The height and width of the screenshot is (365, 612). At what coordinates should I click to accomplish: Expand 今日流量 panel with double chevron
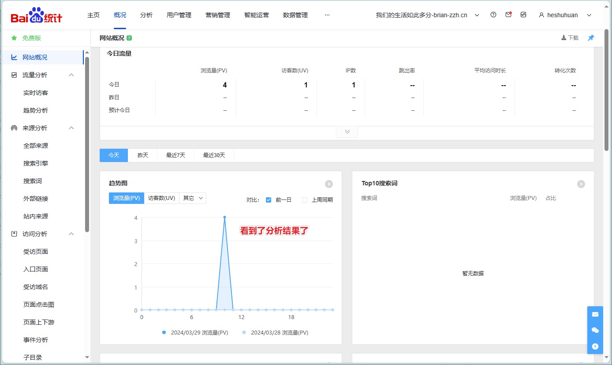click(x=347, y=132)
